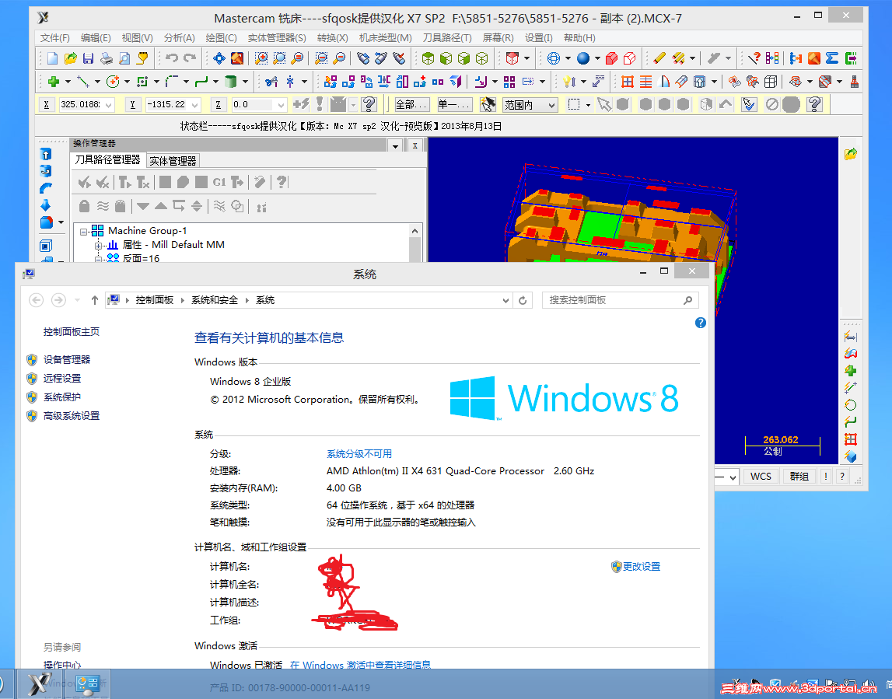Screen dimensions: 892x699
Task: Open the 文件(F) menu
Action: [55, 37]
